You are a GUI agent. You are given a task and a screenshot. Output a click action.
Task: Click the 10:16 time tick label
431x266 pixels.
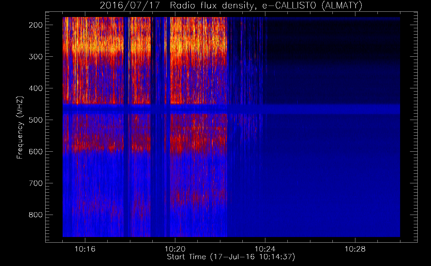[x=85, y=249]
